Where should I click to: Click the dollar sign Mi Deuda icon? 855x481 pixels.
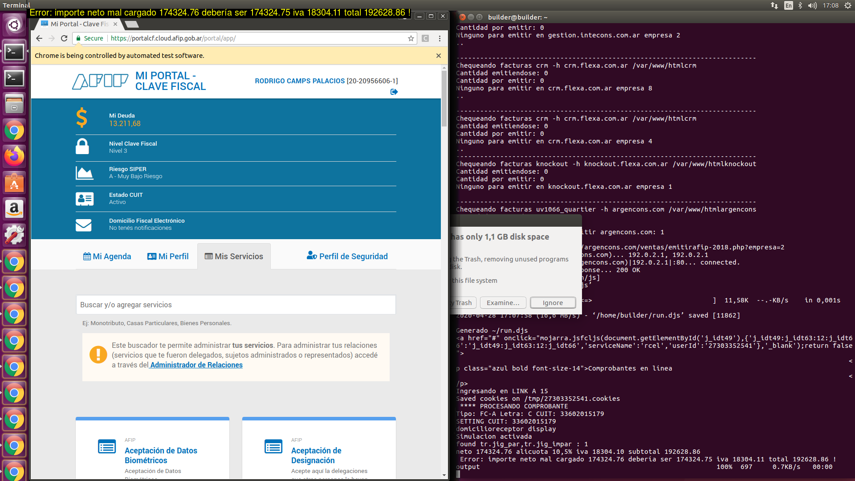tap(81, 118)
